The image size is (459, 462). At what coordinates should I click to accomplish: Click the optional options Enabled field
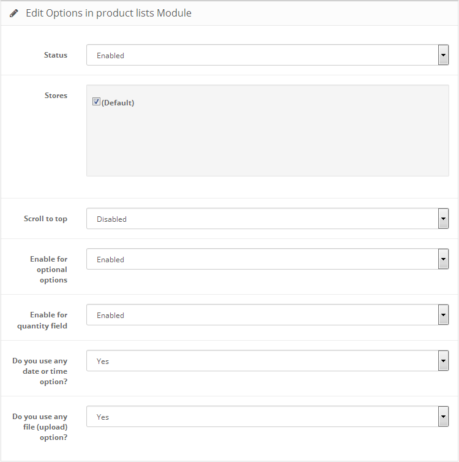[x=267, y=259]
